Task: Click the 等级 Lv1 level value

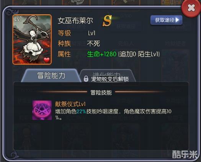Action: pyautogui.click(x=92, y=33)
